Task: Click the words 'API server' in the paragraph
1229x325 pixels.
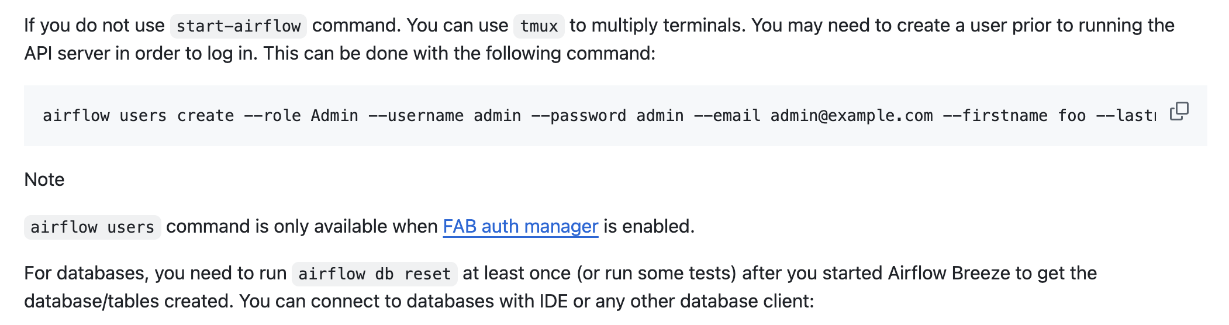Action: 67,53
